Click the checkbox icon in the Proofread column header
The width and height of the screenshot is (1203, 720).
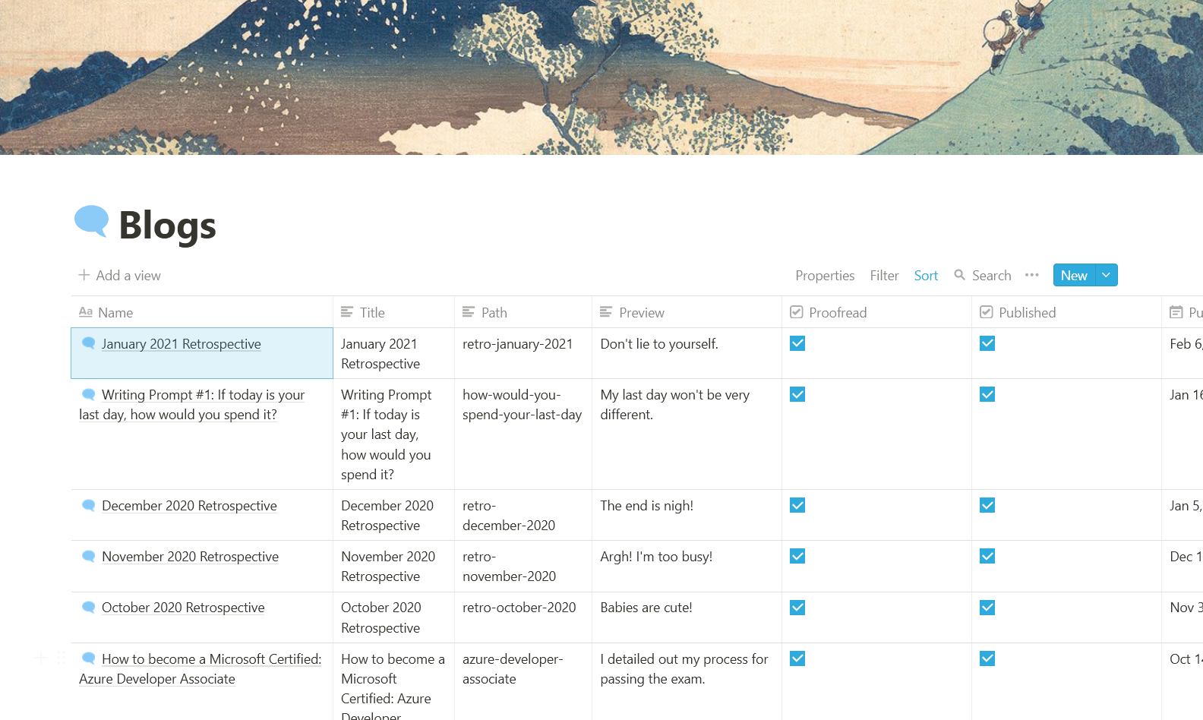[797, 312]
